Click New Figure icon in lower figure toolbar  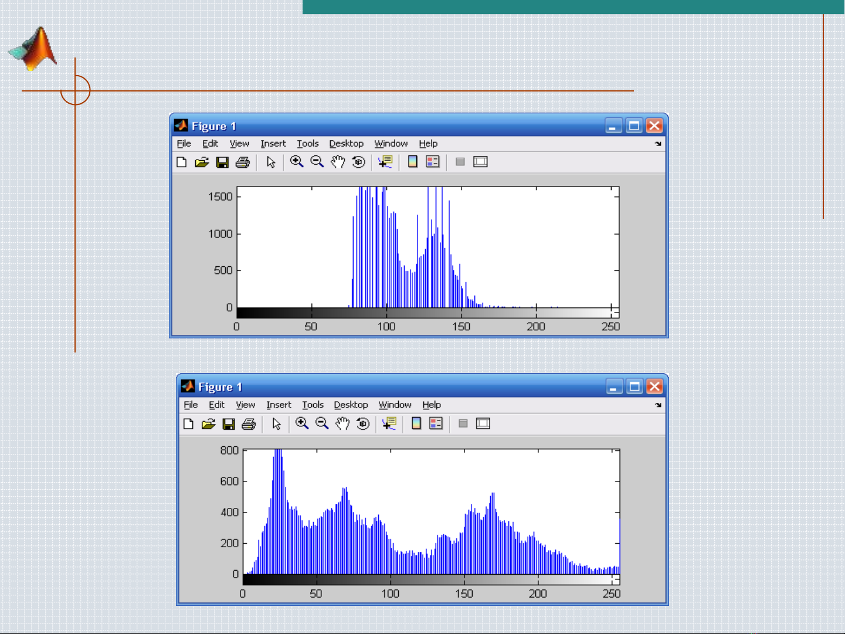[188, 424]
